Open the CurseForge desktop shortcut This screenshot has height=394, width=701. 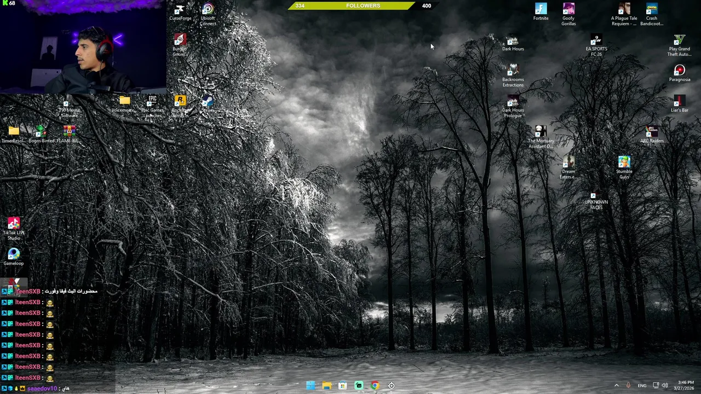(x=180, y=13)
